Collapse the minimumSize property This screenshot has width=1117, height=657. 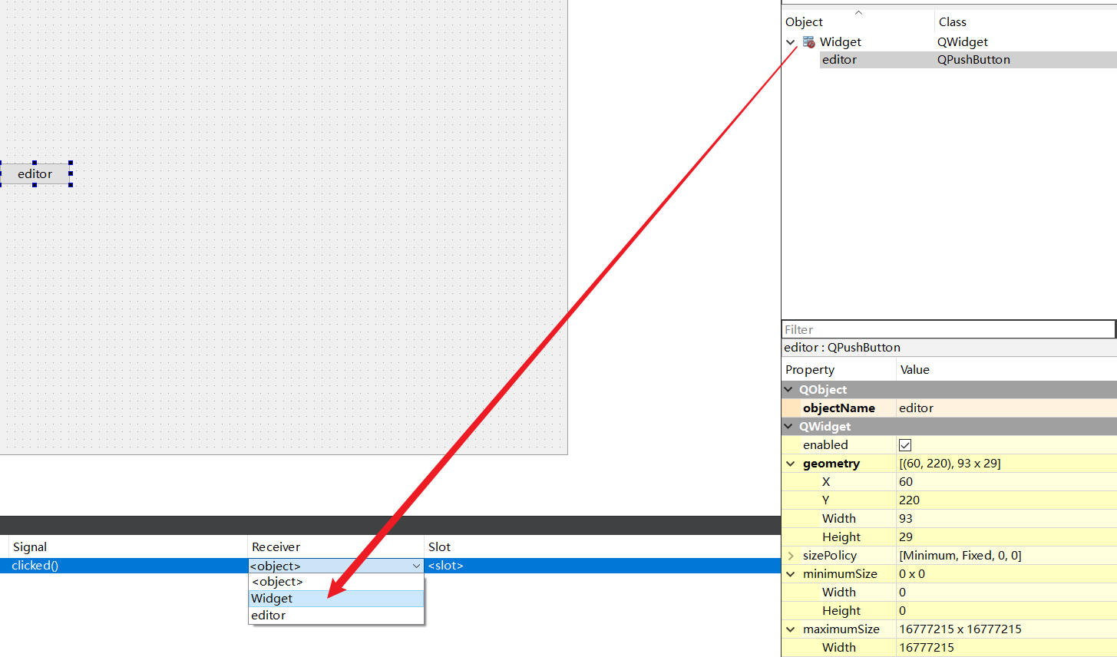tap(791, 574)
